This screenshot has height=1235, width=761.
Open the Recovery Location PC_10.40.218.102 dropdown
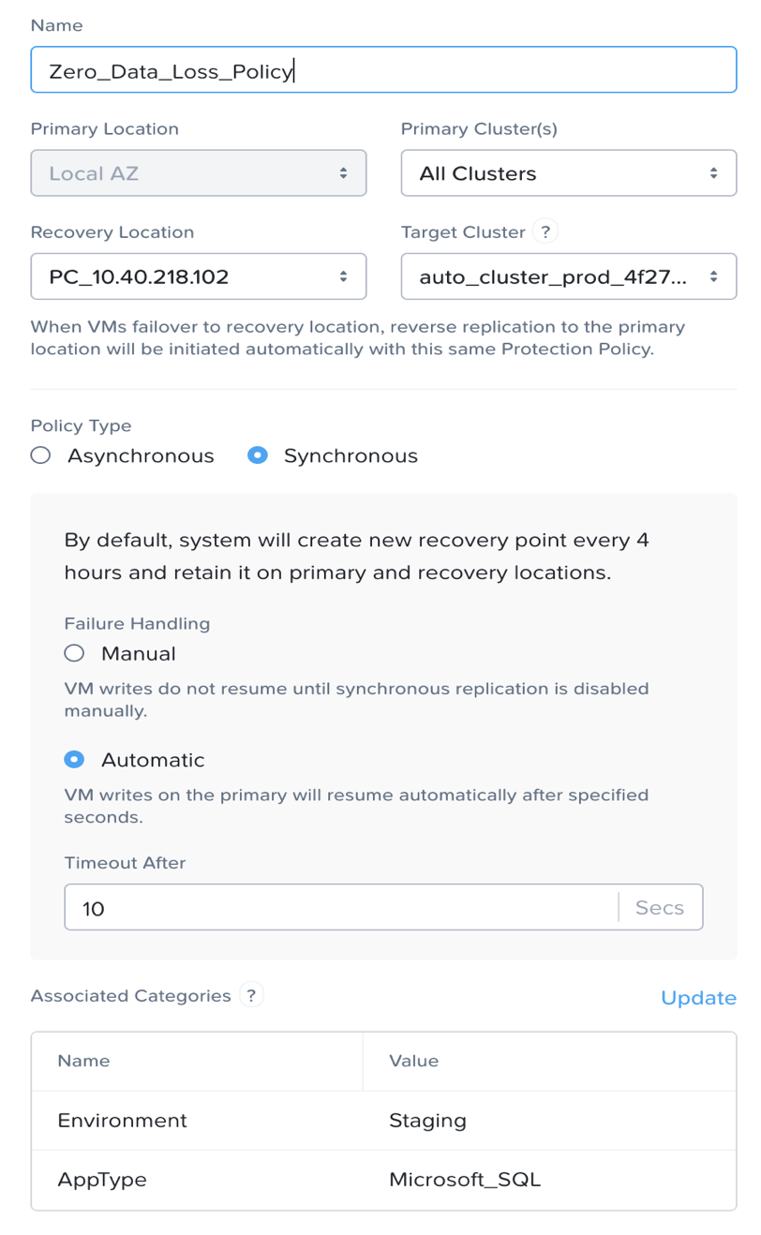199,276
